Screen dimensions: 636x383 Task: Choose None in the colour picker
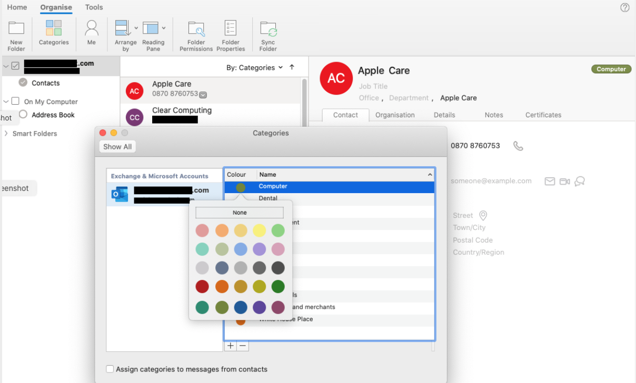(x=240, y=213)
